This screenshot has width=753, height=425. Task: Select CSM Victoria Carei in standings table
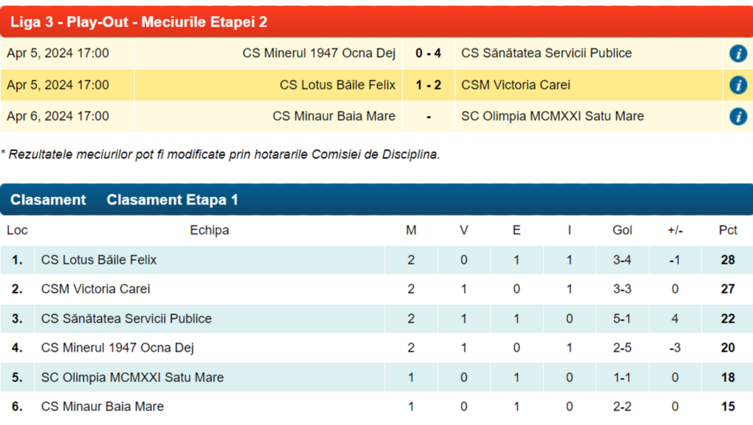pos(96,289)
